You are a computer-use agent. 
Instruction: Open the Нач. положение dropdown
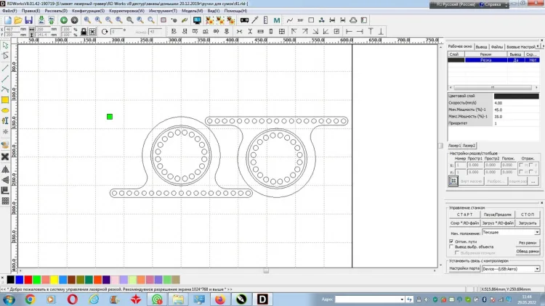click(537, 232)
